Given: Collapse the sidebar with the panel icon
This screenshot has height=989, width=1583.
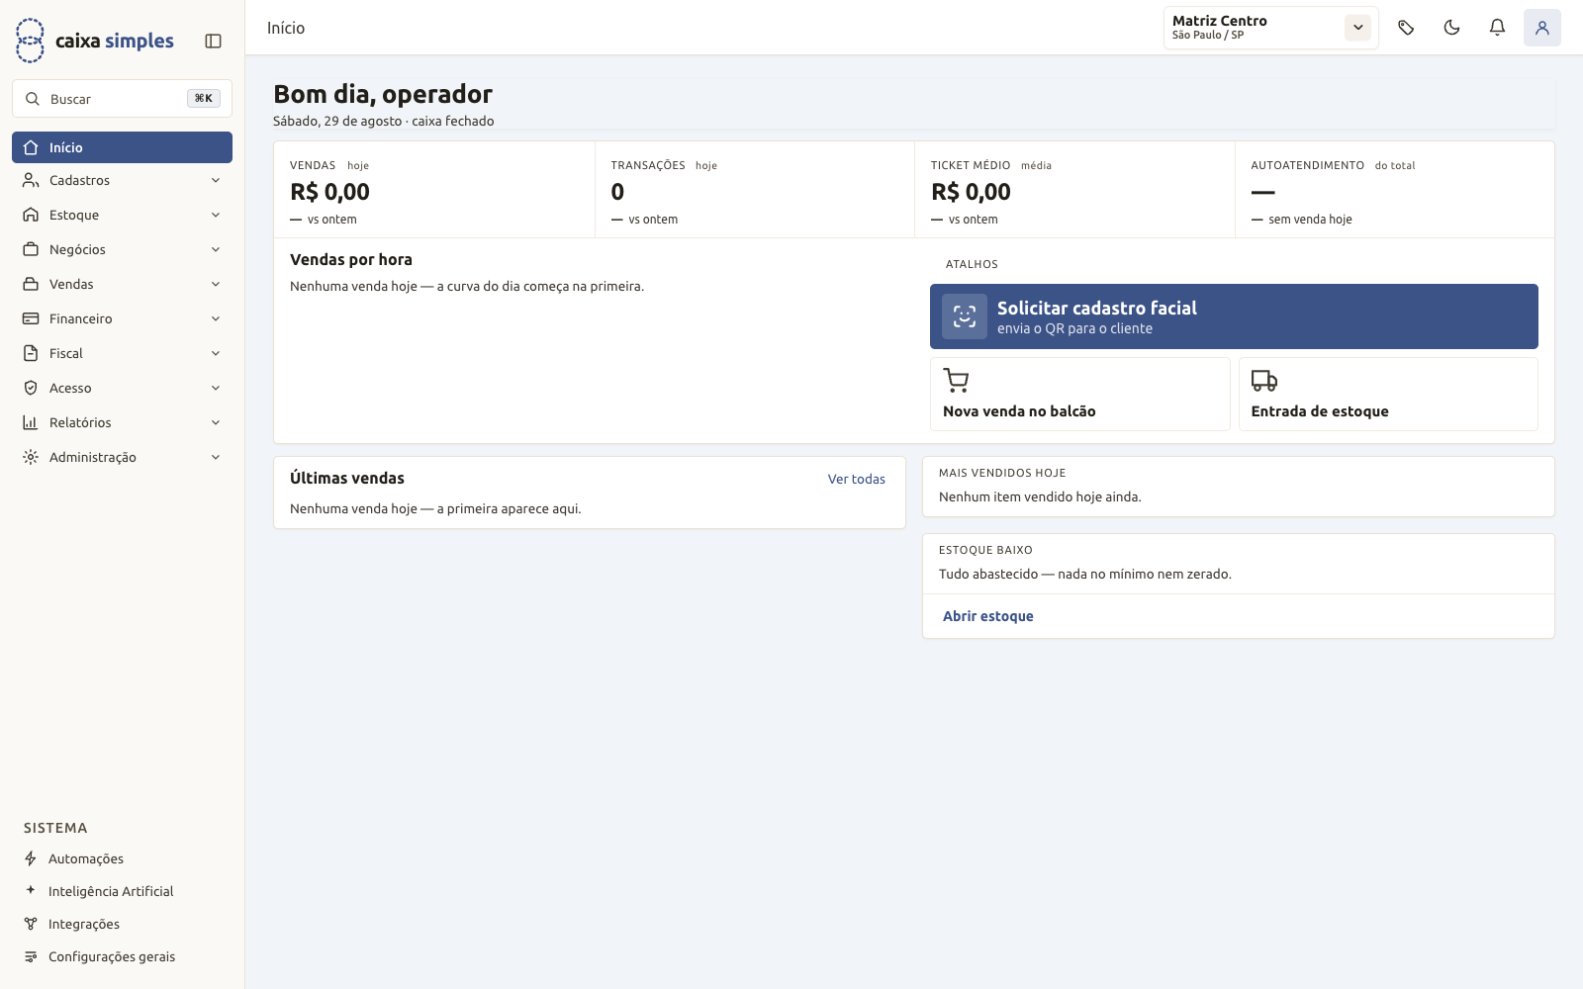Looking at the screenshot, I should point(213,41).
